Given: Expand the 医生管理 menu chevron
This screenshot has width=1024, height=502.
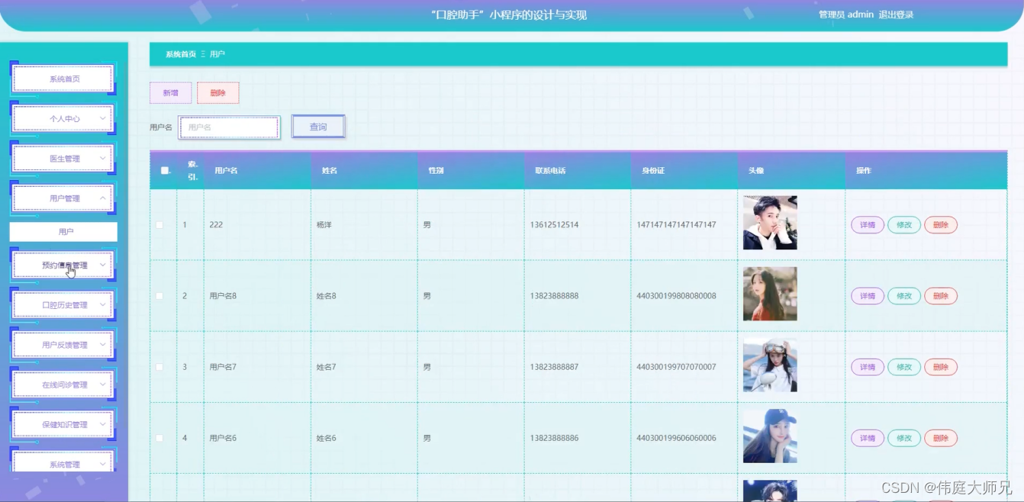Looking at the screenshot, I should click(x=102, y=159).
